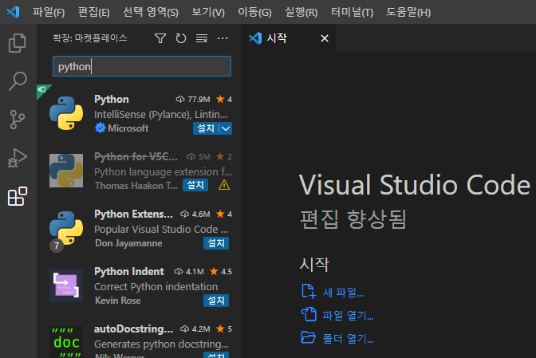Image resolution: width=536 pixels, height=358 pixels.
Task: Click the Python Indent extension icon
Action: 66,285
